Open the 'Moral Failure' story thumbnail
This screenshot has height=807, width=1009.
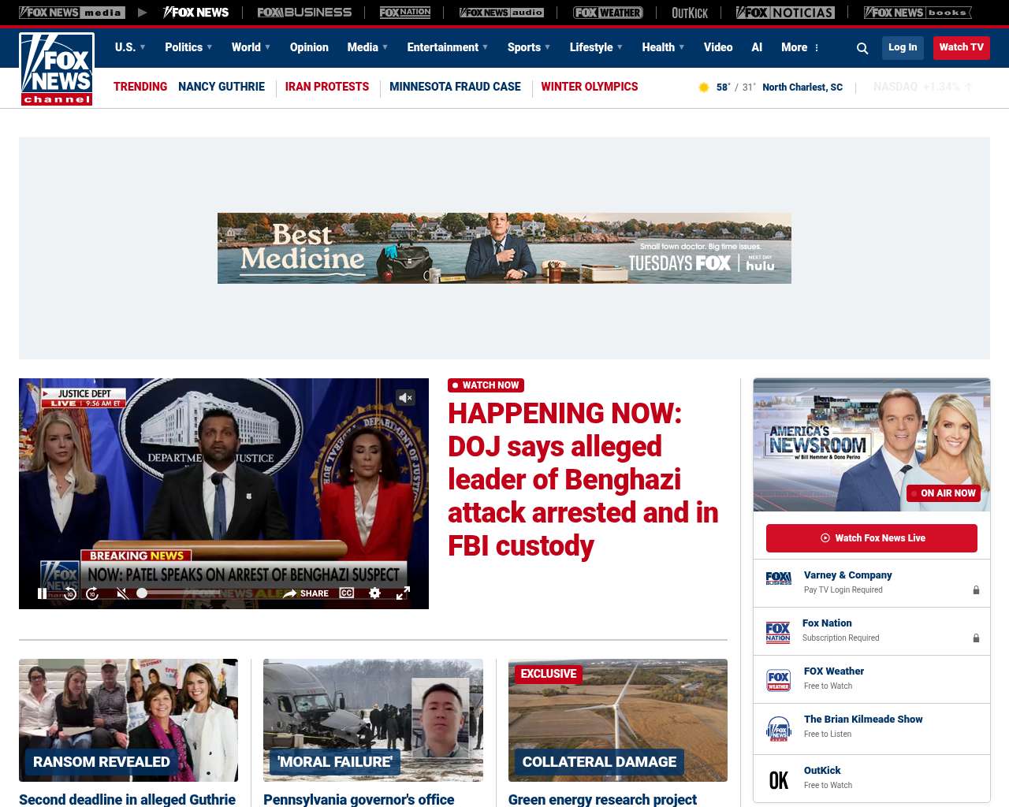pos(373,720)
